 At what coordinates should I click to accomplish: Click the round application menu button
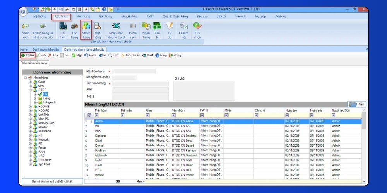[x=23, y=12]
